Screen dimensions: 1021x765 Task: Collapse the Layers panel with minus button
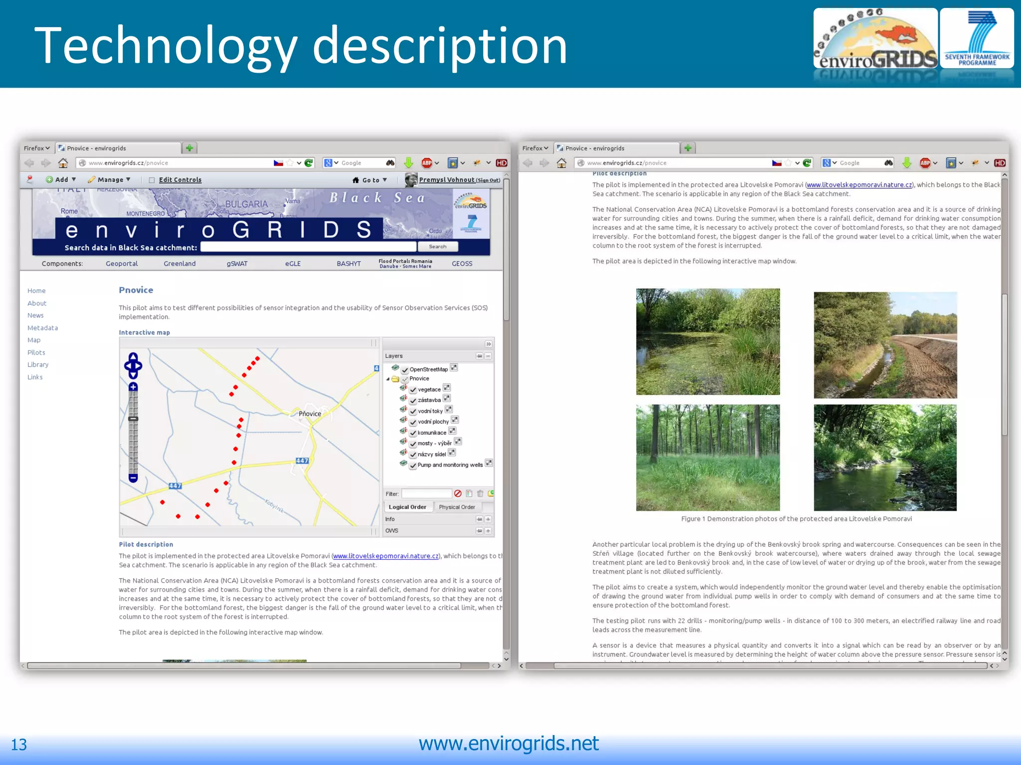(489, 356)
